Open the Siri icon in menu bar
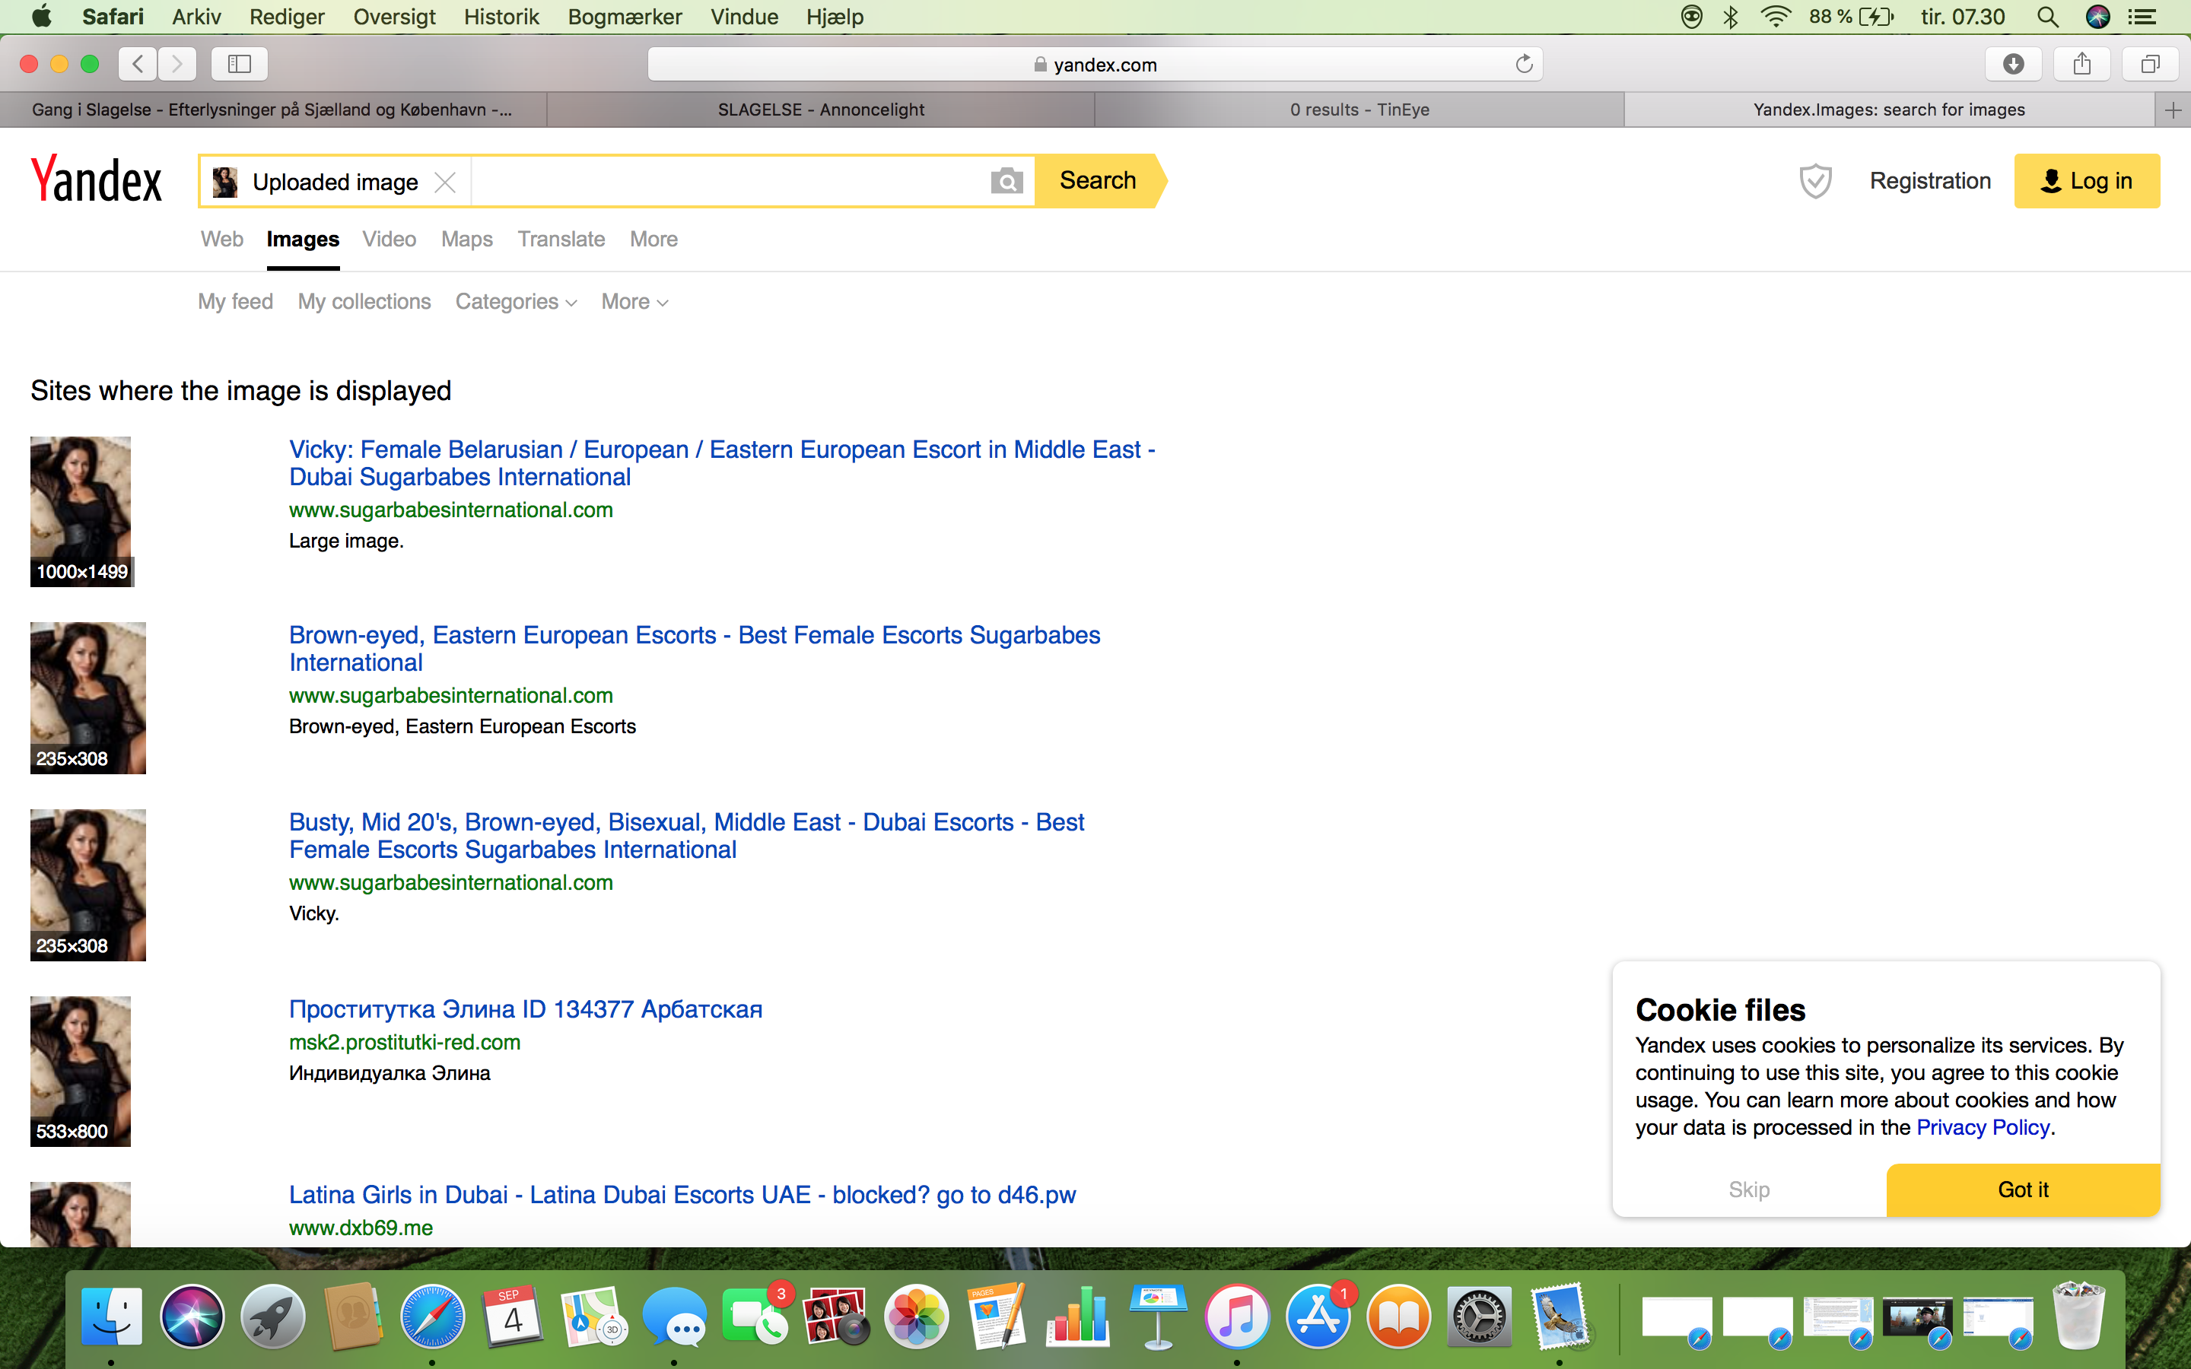The width and height of the screenshot is (2191, 1369). coord(2097,16)
